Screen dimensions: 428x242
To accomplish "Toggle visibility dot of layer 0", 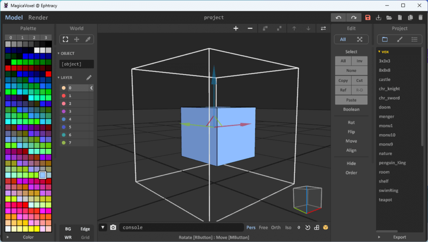I will 64,88.
